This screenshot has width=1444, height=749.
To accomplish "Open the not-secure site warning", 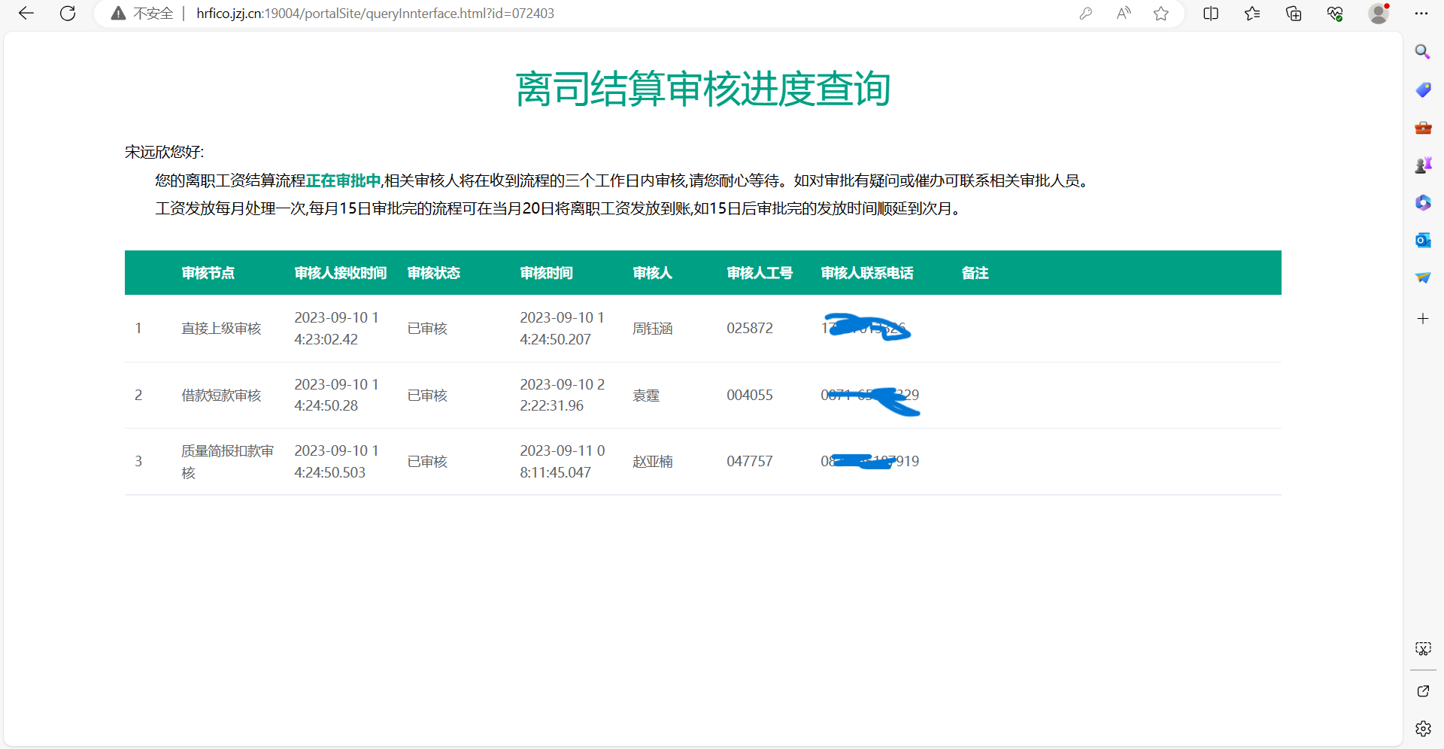I will click(x=142, y=14).
